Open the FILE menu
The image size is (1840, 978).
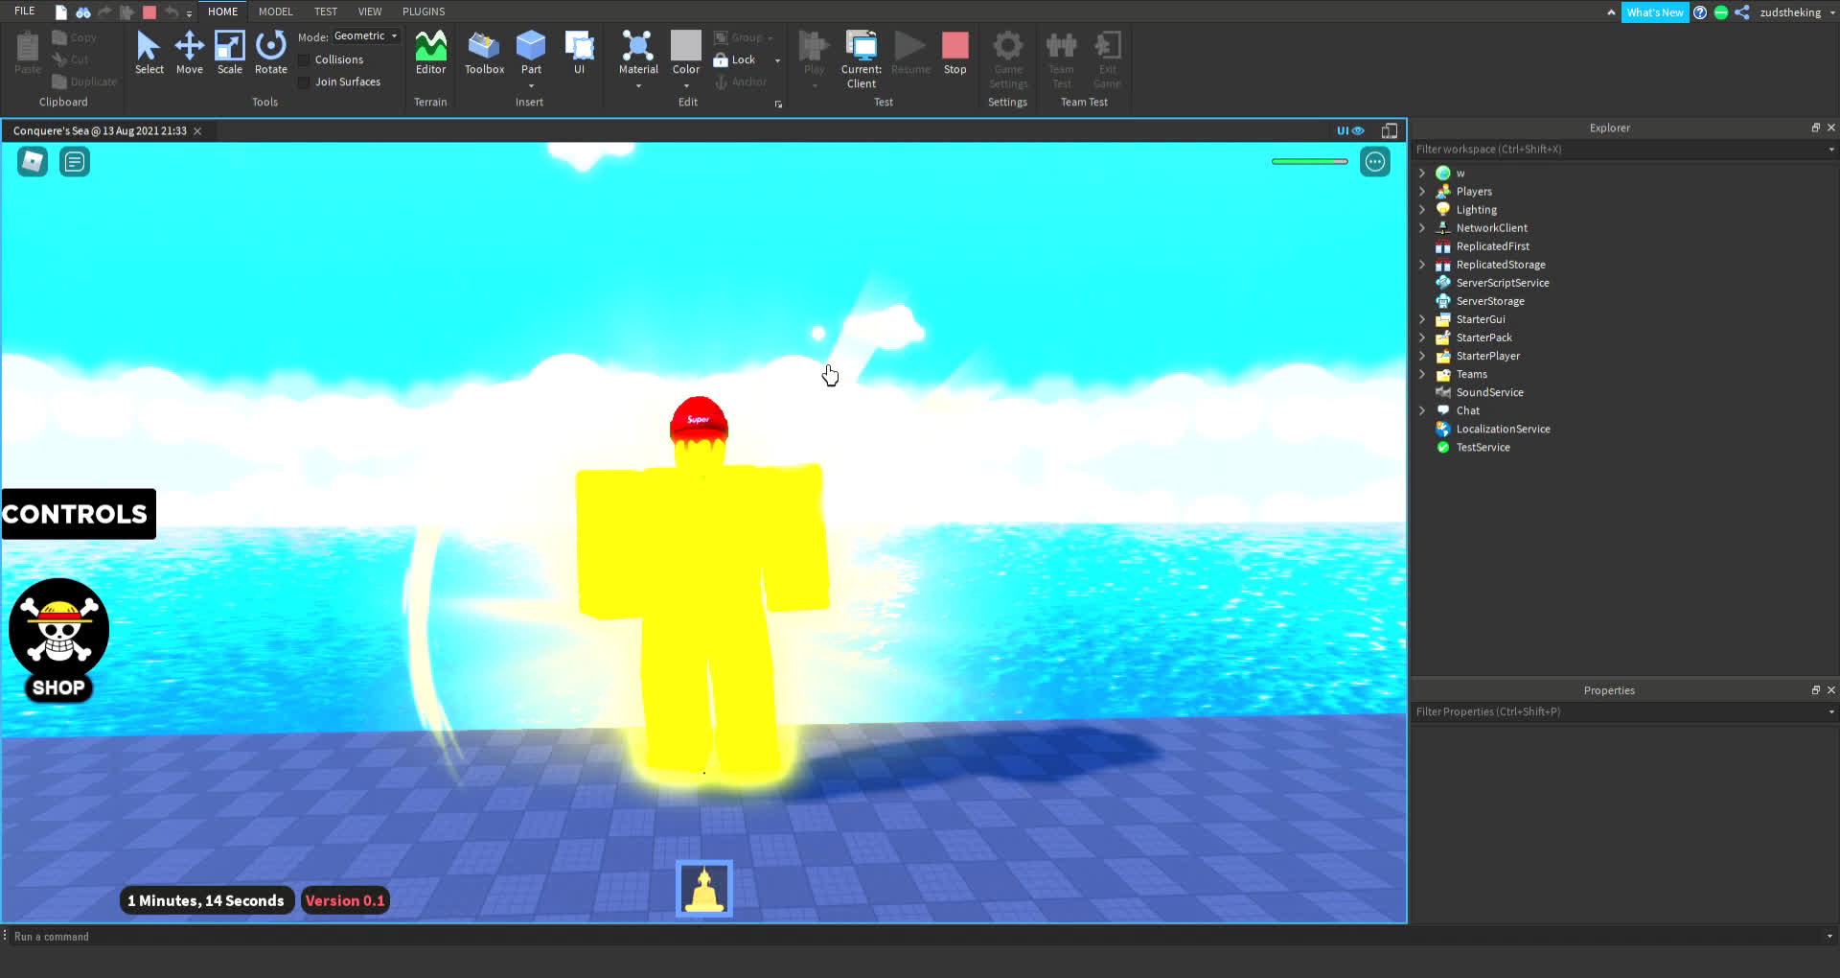click(25, 12)
